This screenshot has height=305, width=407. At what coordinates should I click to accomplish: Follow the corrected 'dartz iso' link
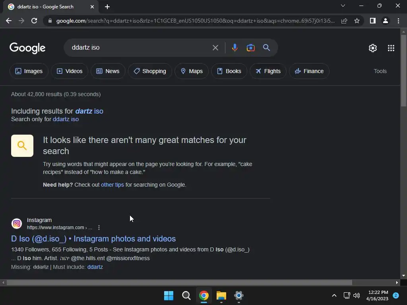coord(89,111)
